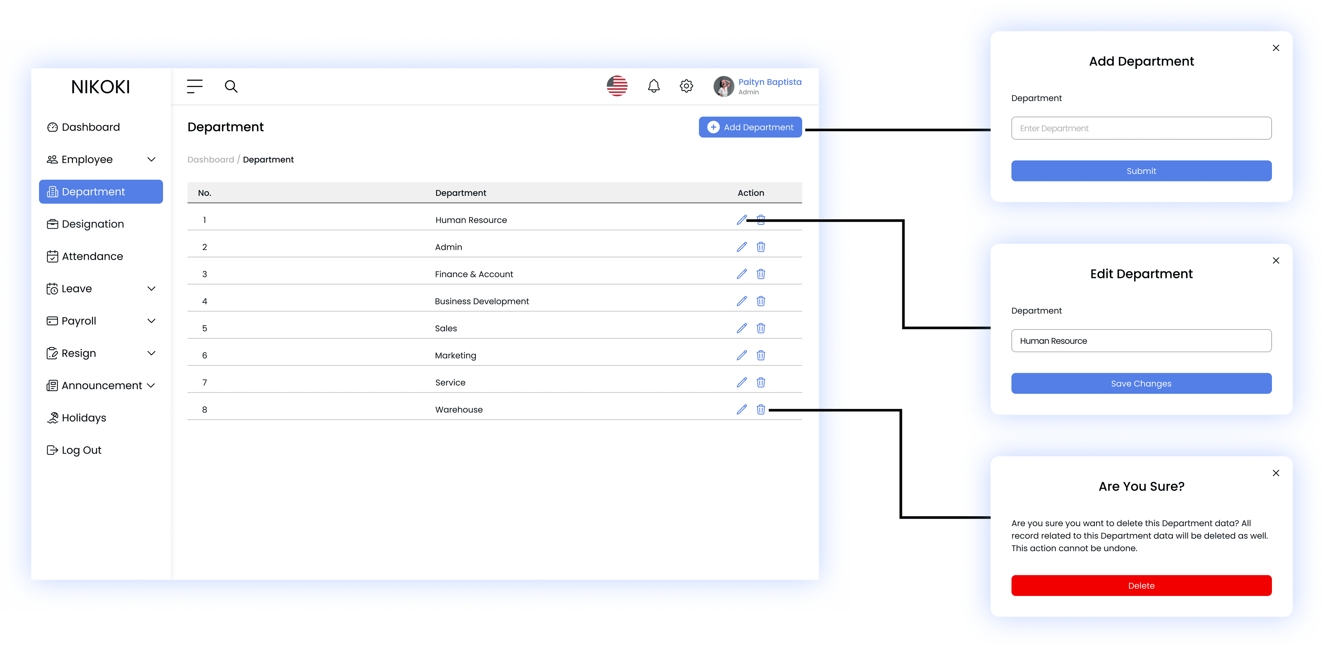Click Submit in Add Department dialog

[x=1141, y=171]
